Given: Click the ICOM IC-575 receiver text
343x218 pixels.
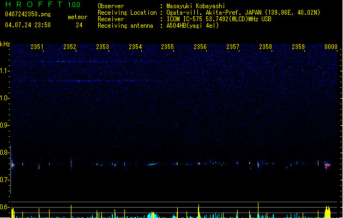Looking at the screenshot, I should 219,19.
